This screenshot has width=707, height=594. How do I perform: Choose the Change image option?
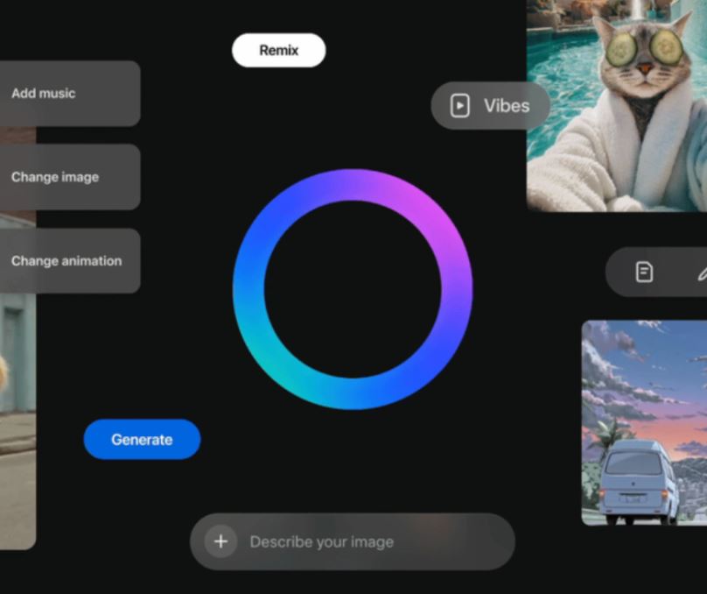pos(70,177)
